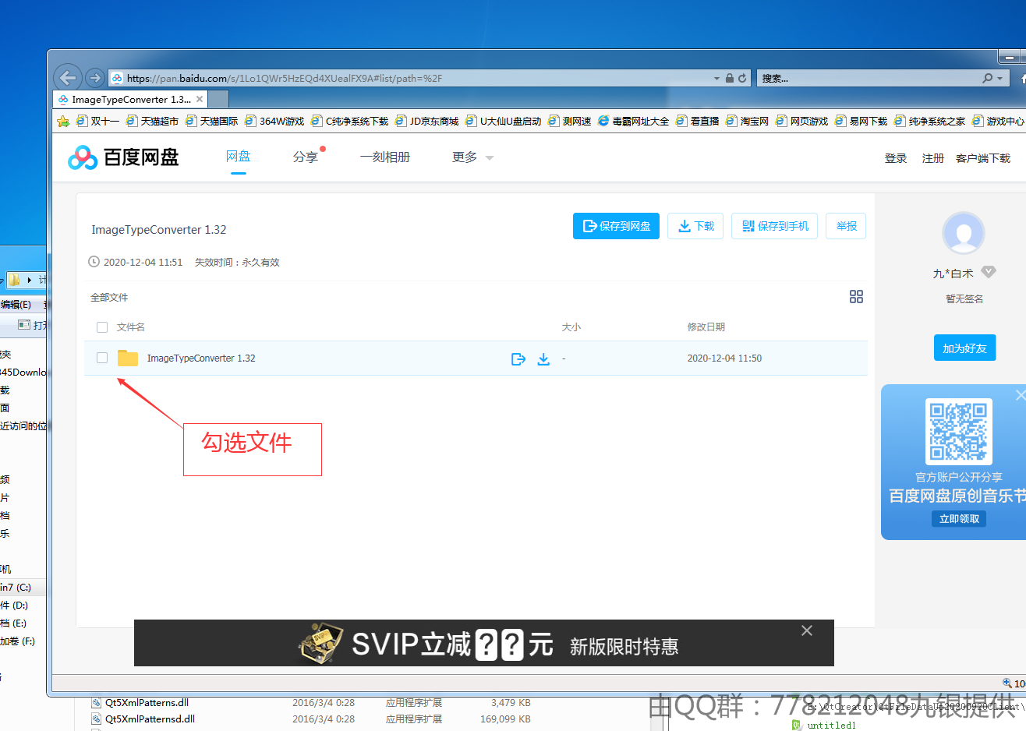Open the 364W游戏 bookmark

point(274,121)
